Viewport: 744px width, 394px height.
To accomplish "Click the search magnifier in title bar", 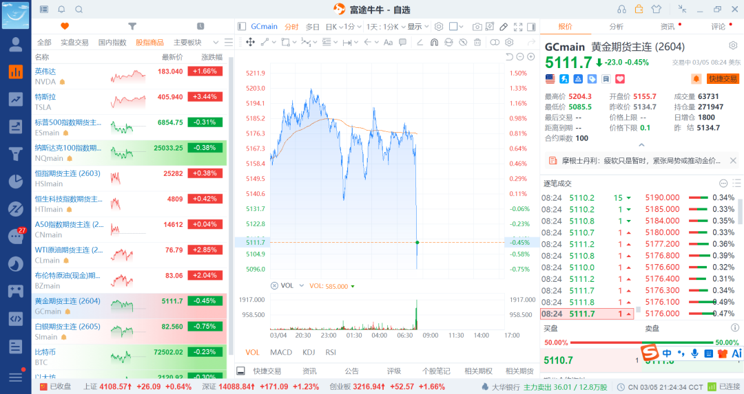I will [79, 10].
